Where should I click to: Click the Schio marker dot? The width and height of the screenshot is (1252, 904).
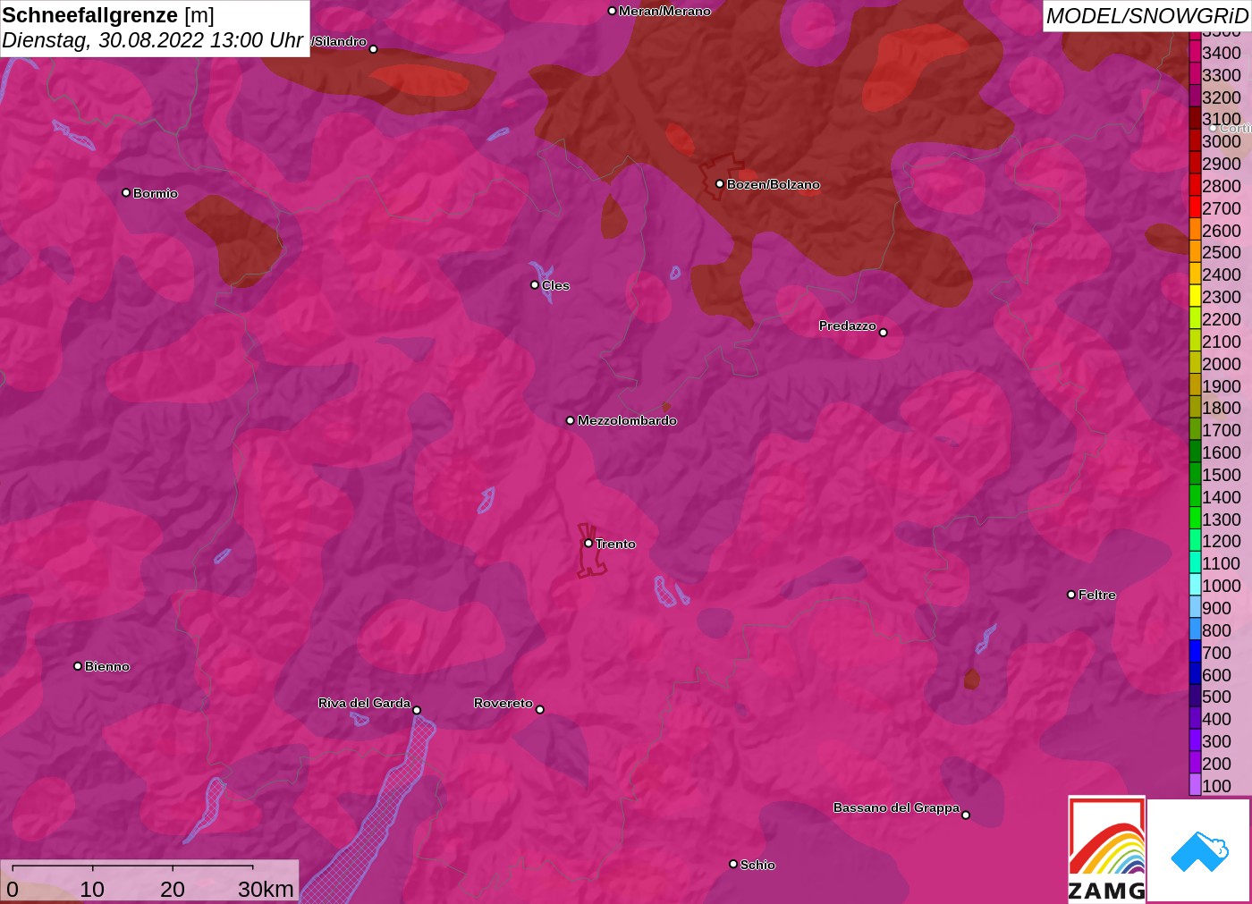click(733, 864)
